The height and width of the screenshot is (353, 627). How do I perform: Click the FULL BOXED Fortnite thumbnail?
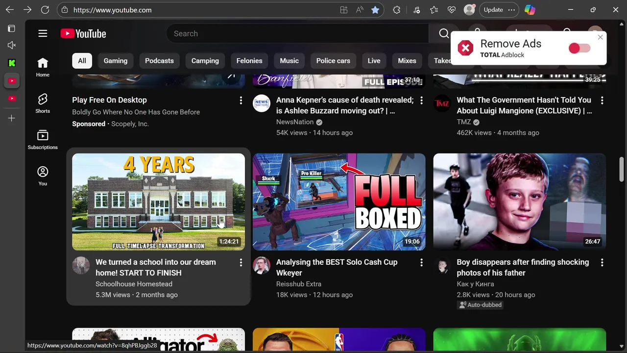339,202
